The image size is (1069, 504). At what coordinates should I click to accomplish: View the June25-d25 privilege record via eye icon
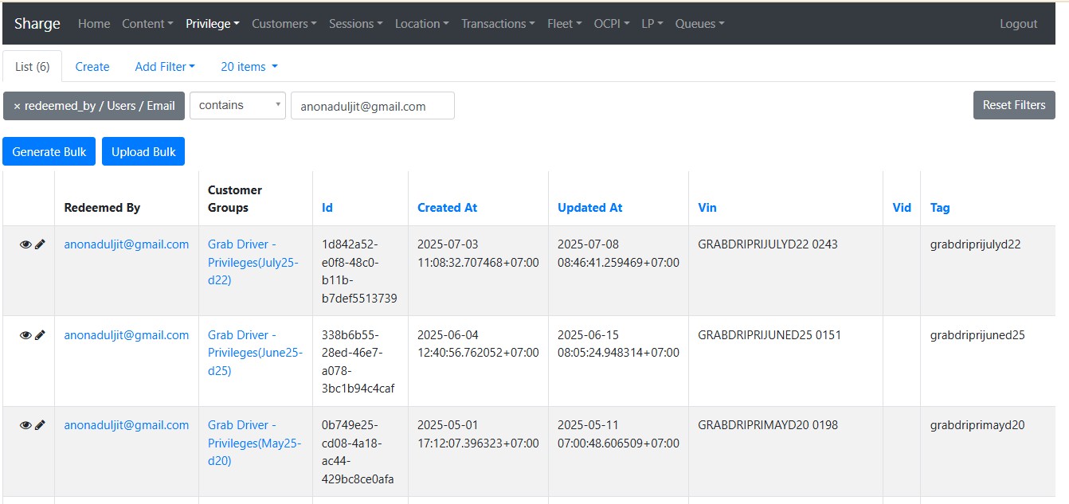(x=25, y=335)
